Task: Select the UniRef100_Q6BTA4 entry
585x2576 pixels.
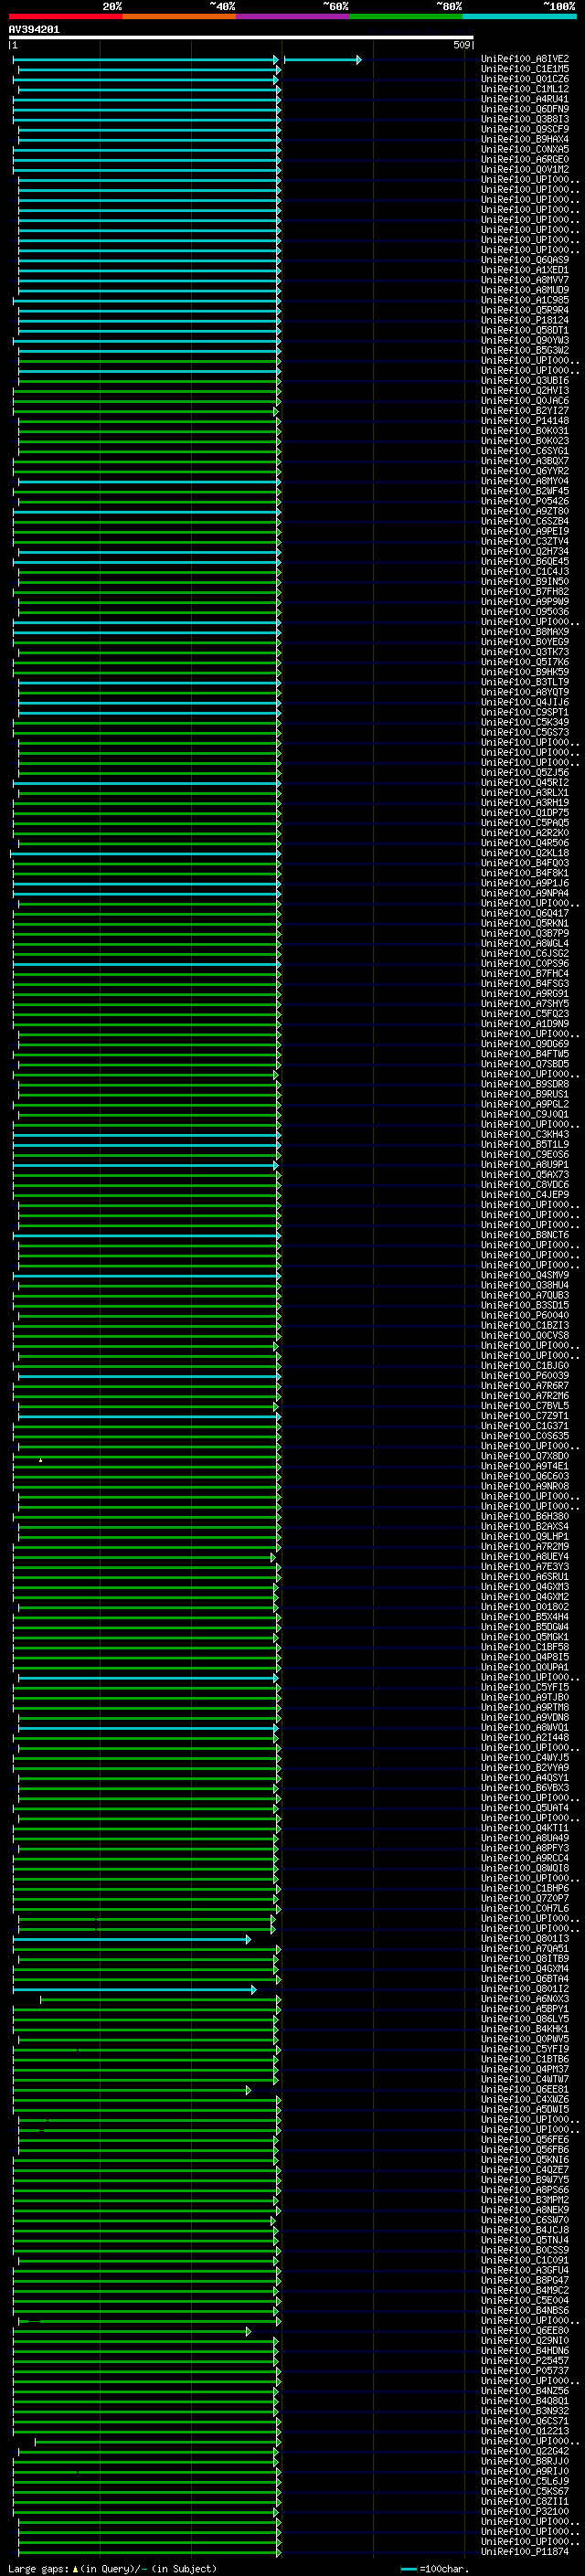Action: tap(525, 1978)
